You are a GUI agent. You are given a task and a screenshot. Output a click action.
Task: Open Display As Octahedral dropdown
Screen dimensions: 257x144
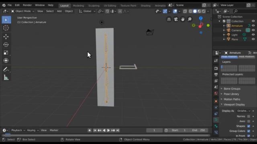pyautogui.click(x=244, y=111)
